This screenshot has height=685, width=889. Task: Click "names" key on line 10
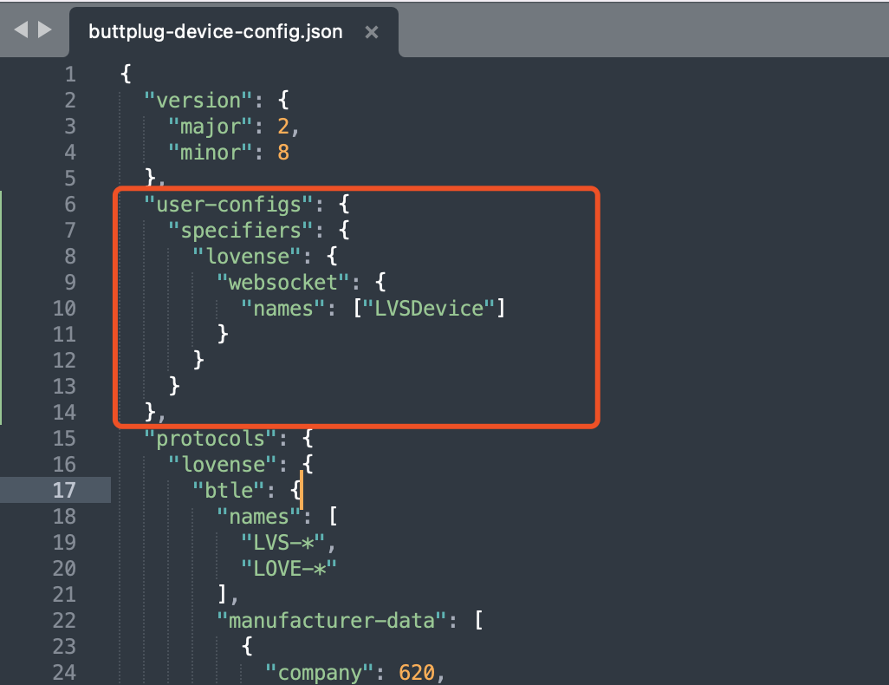(283, 309)
